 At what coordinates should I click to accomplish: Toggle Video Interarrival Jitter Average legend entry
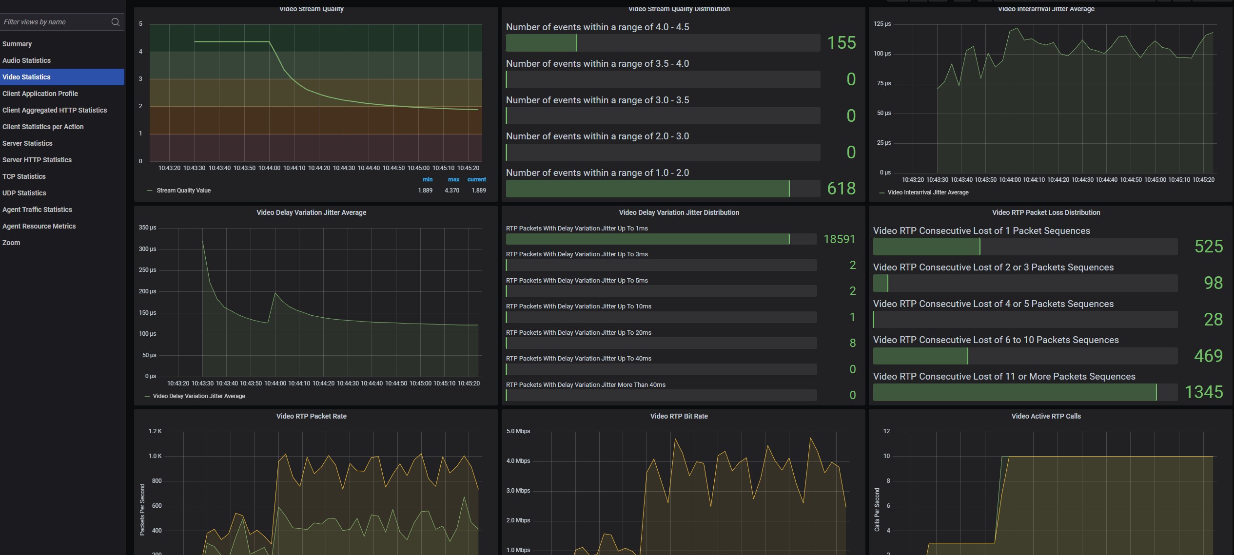click(927, 192)
